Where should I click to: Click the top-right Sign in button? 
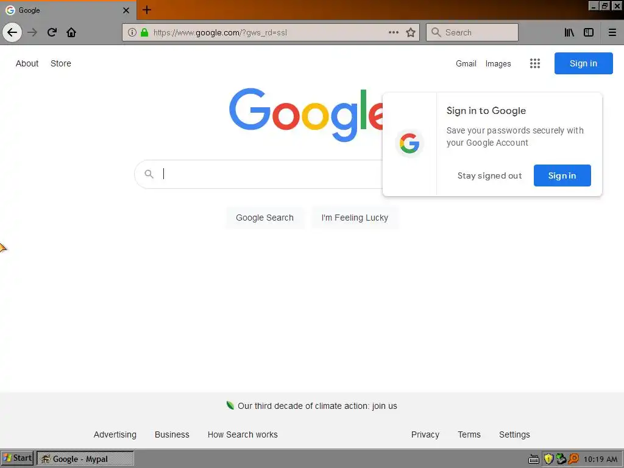583,63
